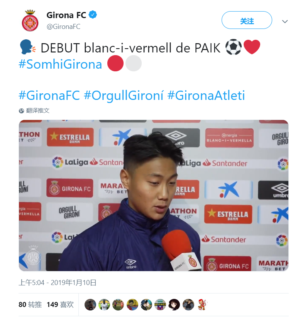This screenshot has height=317, width=305.
Task: Click the 关注 follow button
Action: (247, 20)
